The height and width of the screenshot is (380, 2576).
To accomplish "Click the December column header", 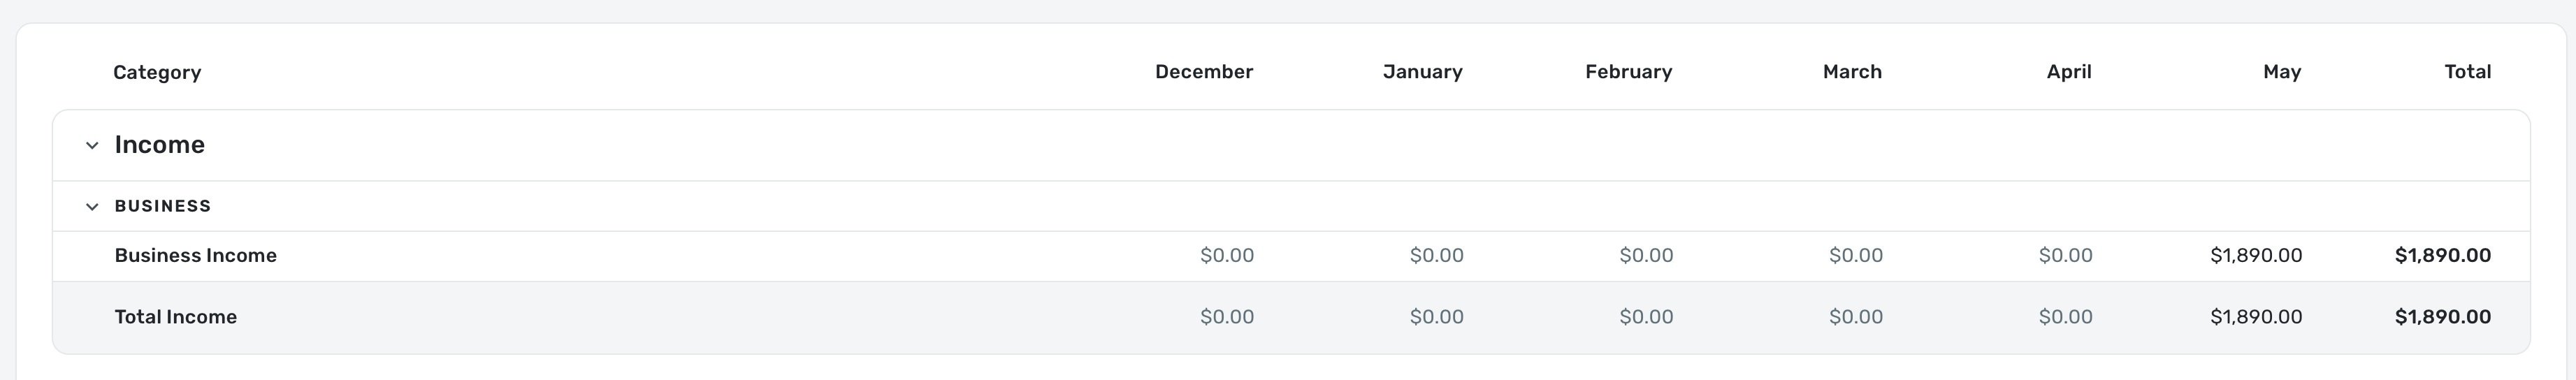I will pos(1204,72).
